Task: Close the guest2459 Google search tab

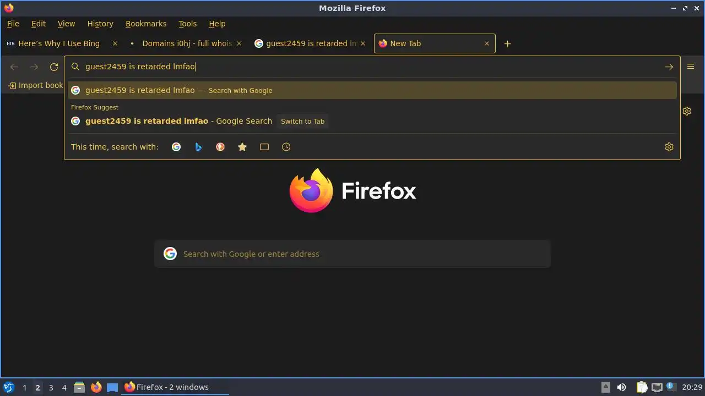Action: point(363,43)
